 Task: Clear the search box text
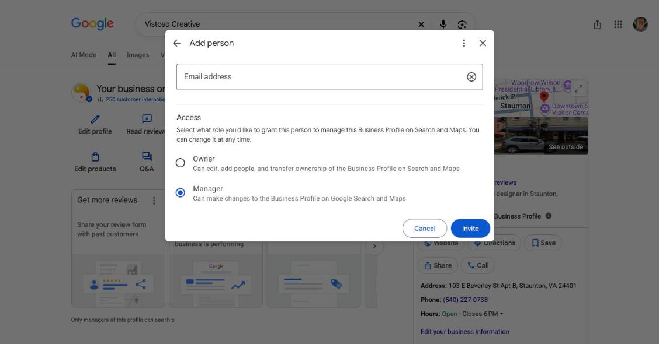coord(421,24)
